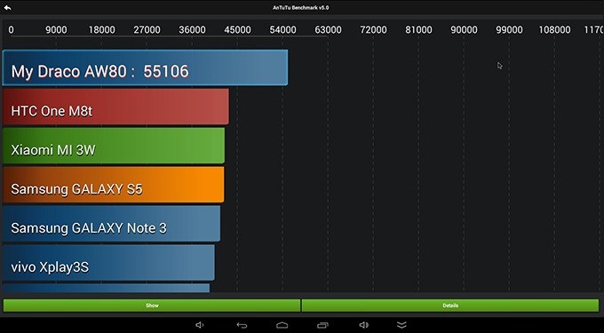Click the 108000 axis label
Viewport: 604px width, 333px height.
click(554, 30)
